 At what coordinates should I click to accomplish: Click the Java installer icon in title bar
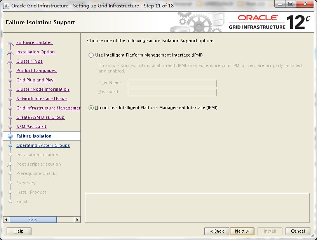coord(6,6)
